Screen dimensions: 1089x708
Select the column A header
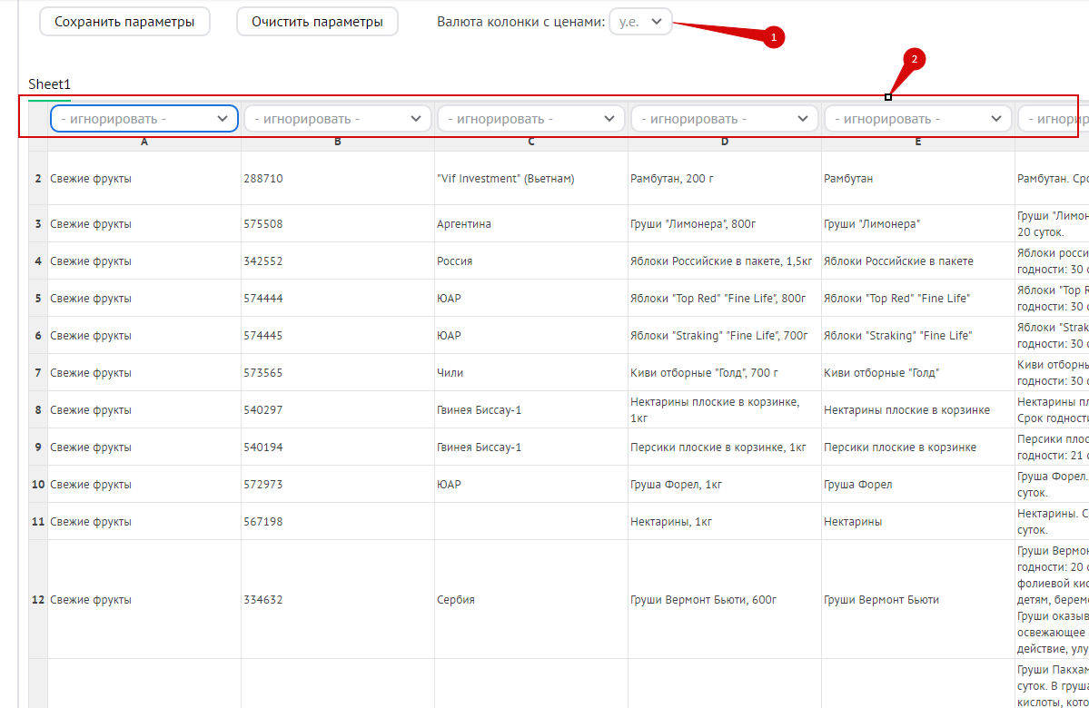pos(144,143)
